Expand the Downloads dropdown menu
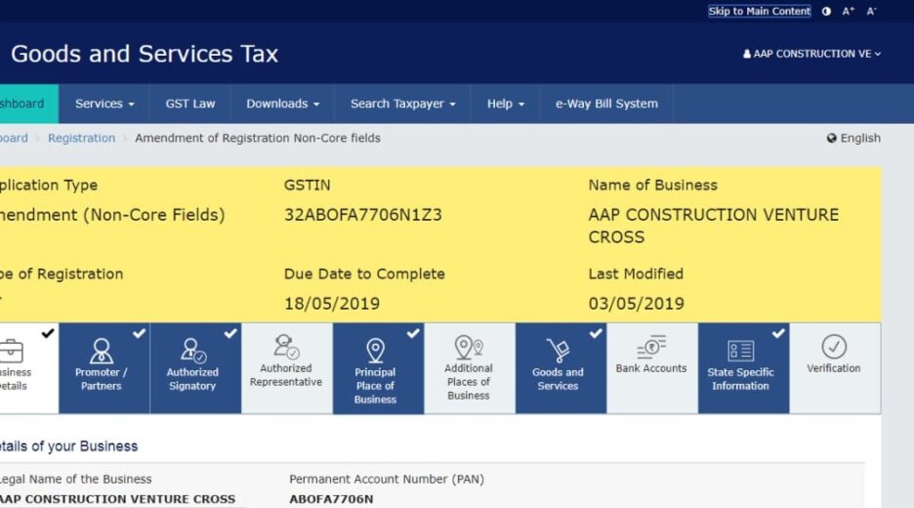This screenshot has width=914, height=508. point(282,104)
